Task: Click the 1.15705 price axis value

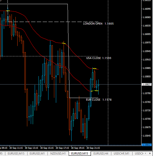Action: click(146, 119)
